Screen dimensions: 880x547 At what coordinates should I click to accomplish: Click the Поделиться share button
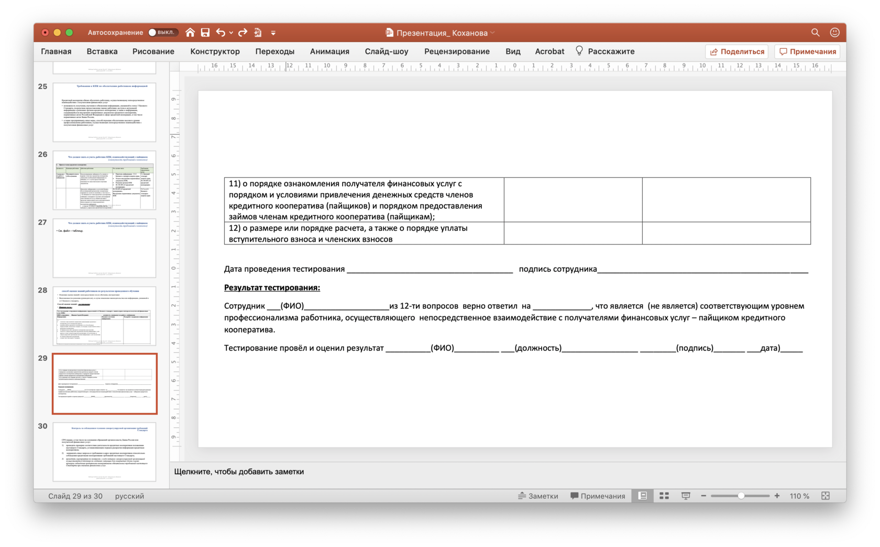(x=737, y=51)
